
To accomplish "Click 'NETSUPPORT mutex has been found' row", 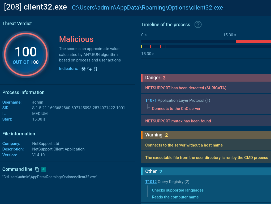I will [178, 121].
